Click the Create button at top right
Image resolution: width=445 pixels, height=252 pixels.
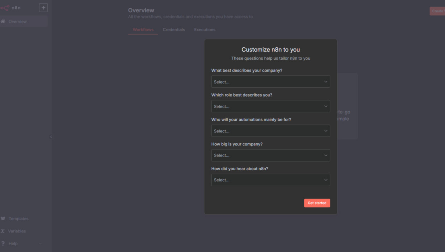click(438, 11)
